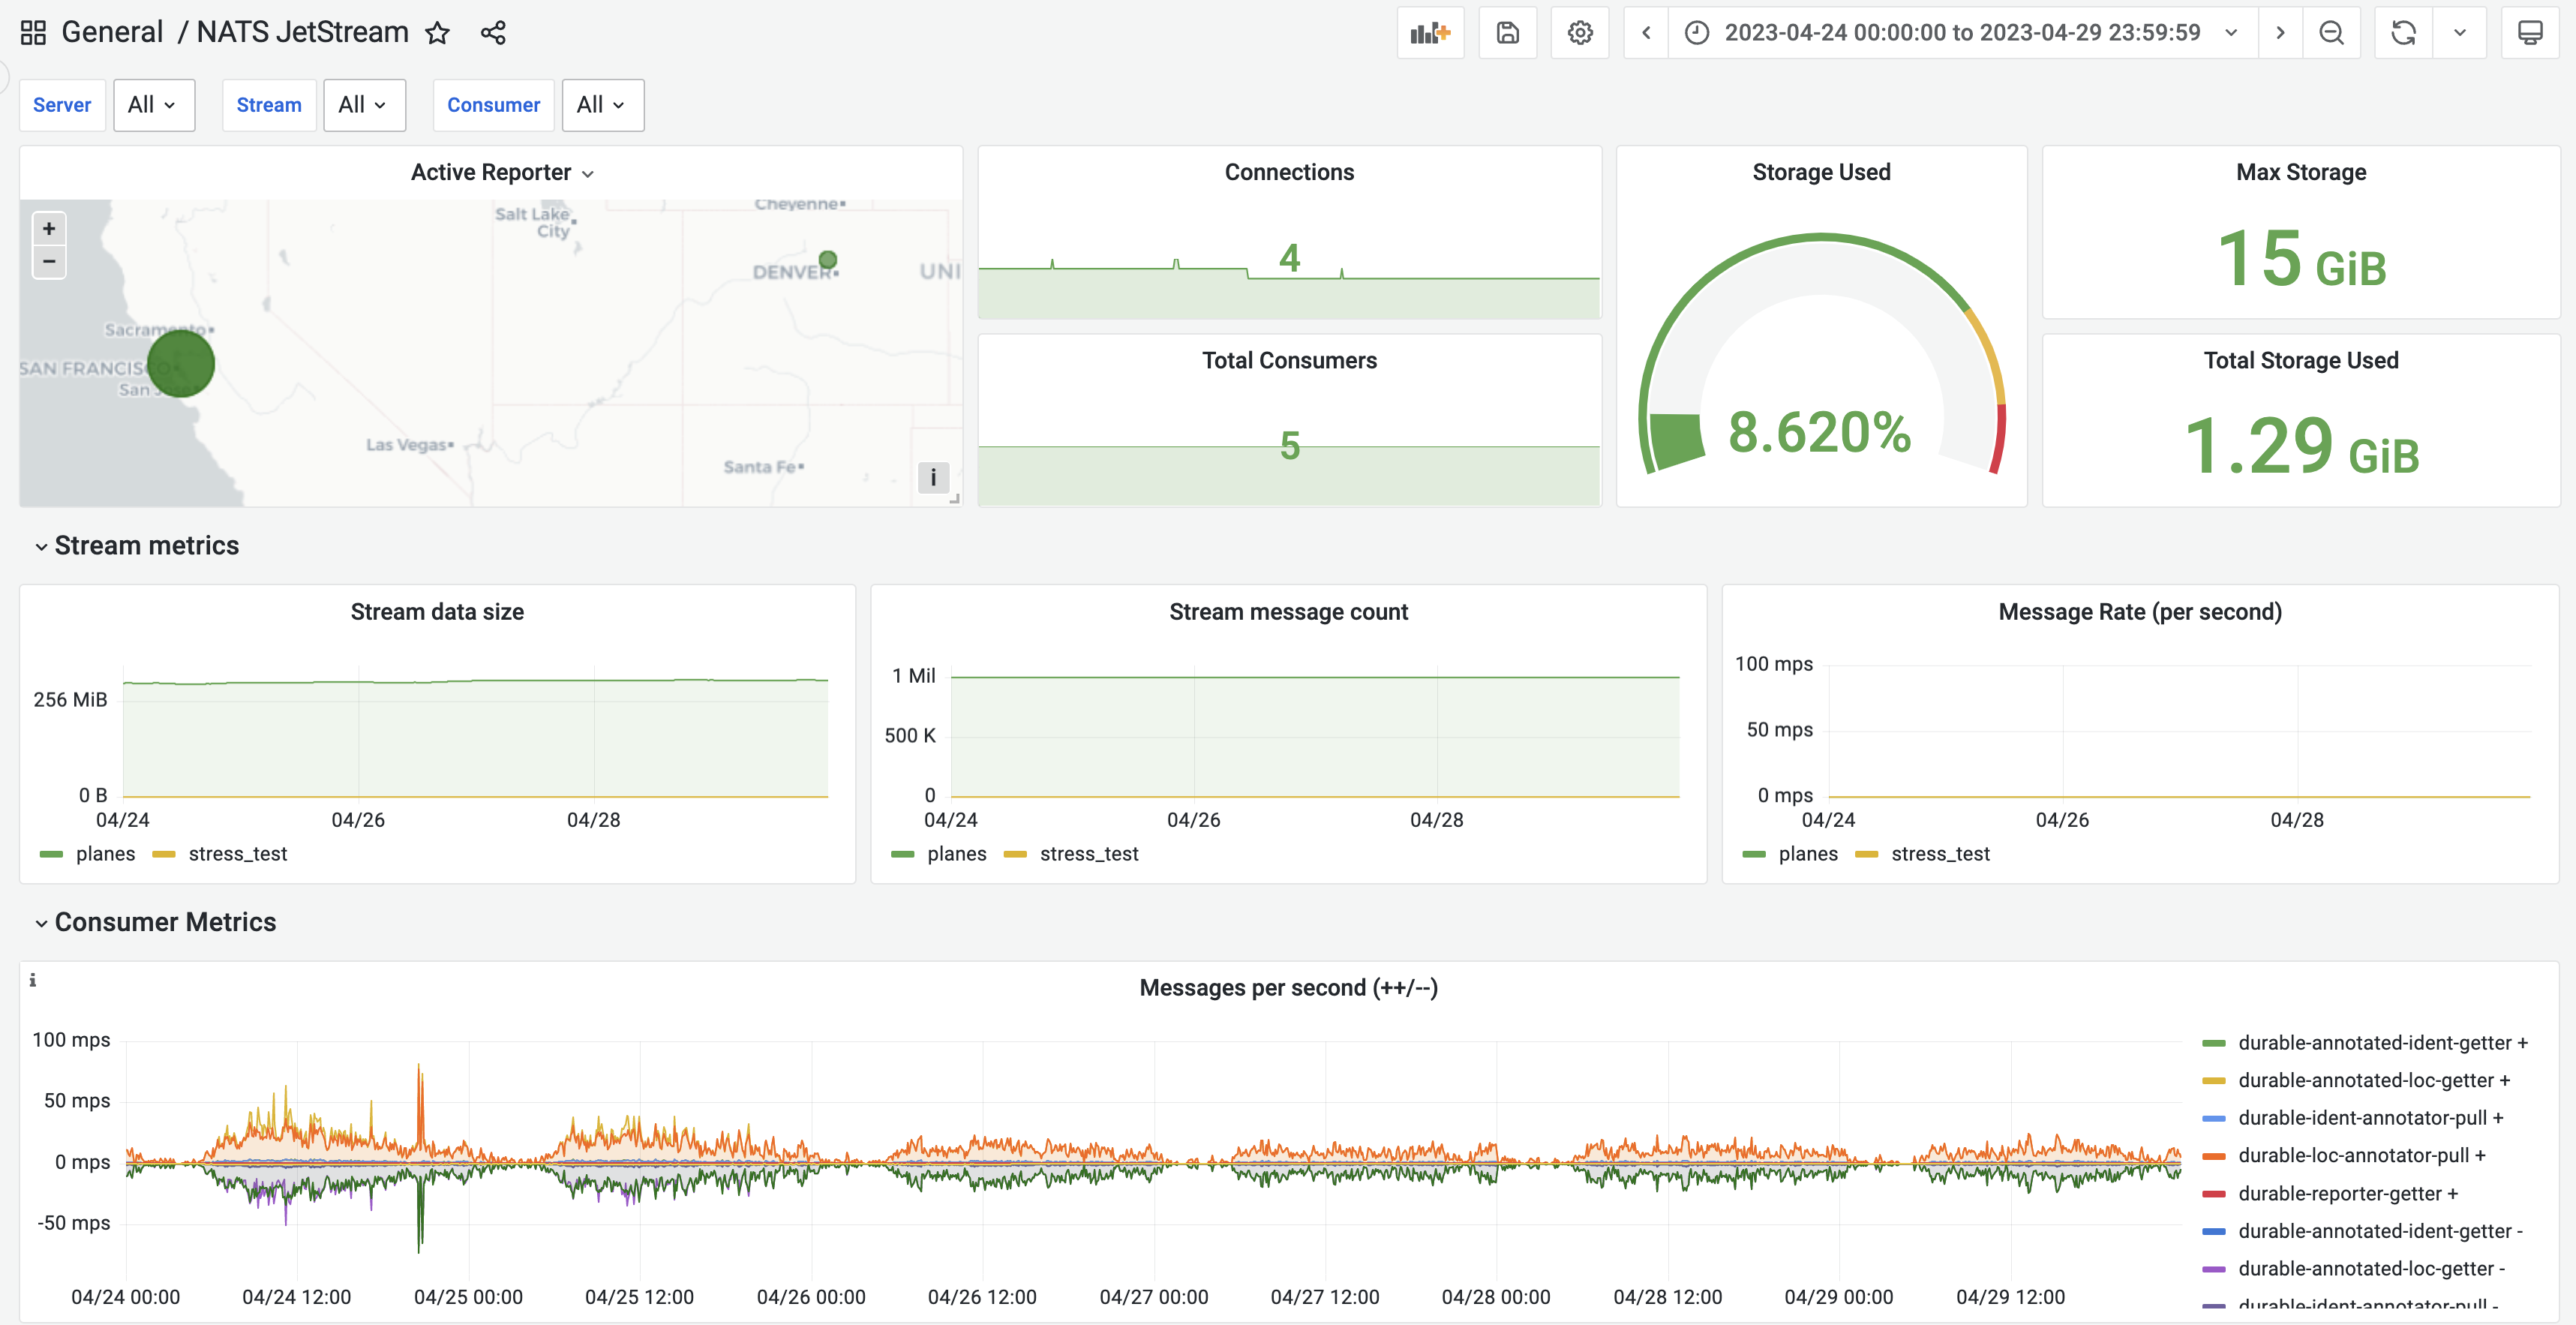
Task: Click the Connections panel title
Action: pos(1289,172)
